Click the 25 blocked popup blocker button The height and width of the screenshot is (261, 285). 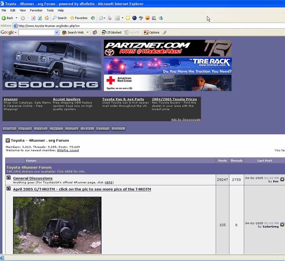click(112, 32)
